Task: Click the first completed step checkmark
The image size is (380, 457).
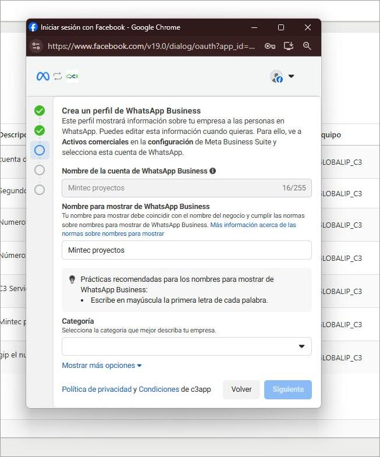Action: click(40, 111)
